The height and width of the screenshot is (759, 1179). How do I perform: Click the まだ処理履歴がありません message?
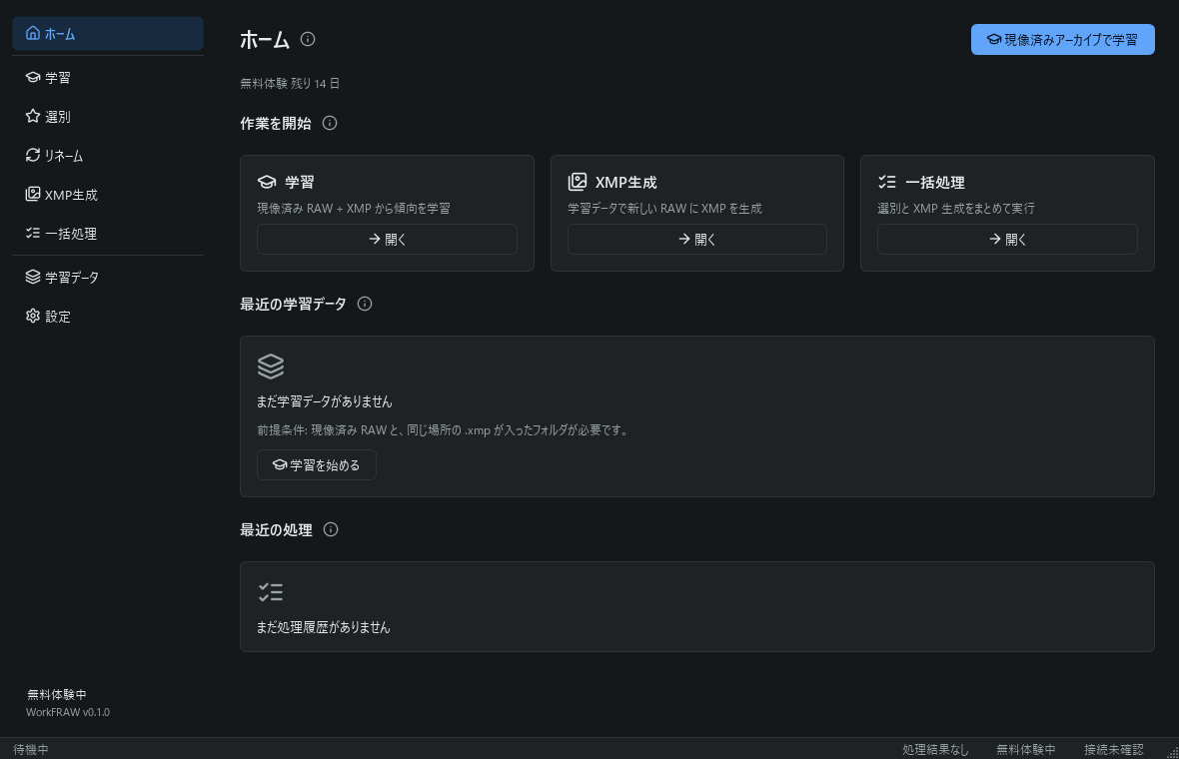pos(324,627)
